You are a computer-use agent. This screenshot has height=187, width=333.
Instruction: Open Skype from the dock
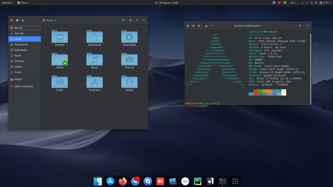(x=148, y=181)
